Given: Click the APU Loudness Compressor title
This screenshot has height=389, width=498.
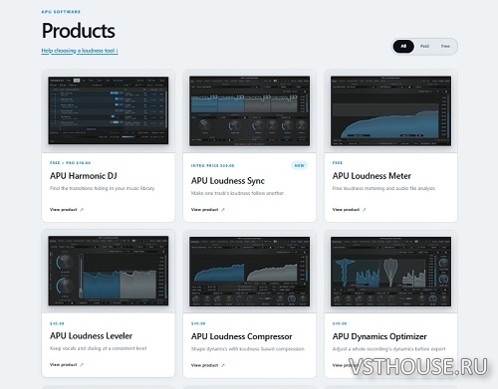Looking at the screenshot, I should 242,336.
